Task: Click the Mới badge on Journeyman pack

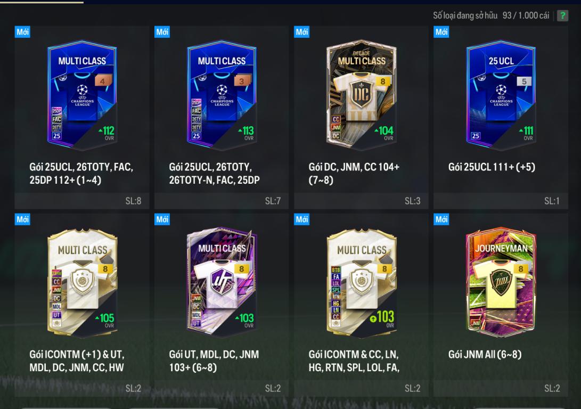Action: [x=441, y=219]
